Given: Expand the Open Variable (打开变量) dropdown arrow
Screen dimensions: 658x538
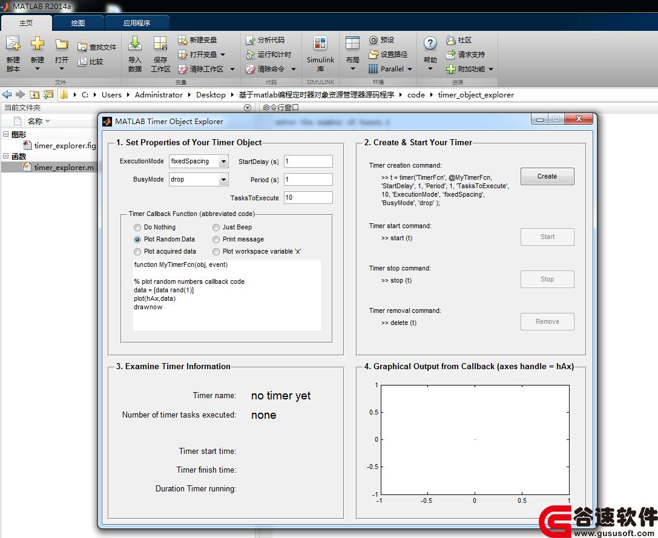Looking at the screenshot, I should pyautogui.click(x=223, y=54).
